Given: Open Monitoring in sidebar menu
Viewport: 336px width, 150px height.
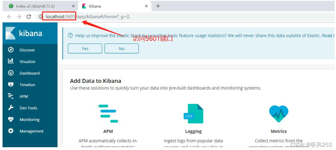Looking at the screenshot, I should coord(30,119).
